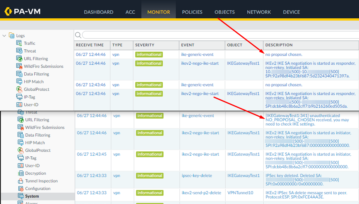Click the log filter input field
The width and height of the screenshot is (359, 204).
pos(200,35)
